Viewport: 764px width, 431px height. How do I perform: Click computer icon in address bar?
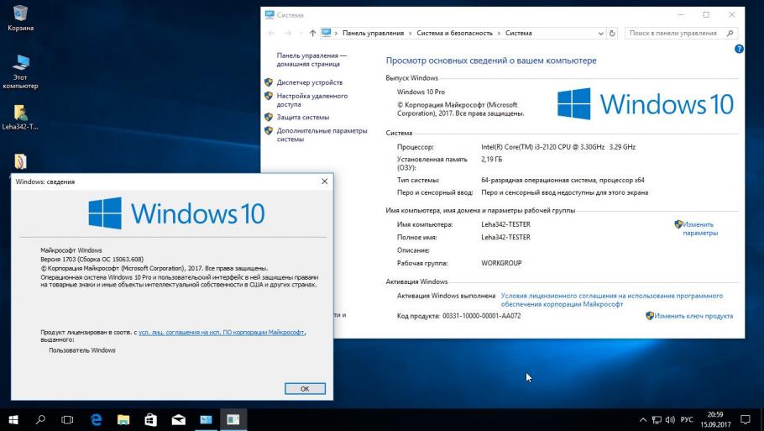point(326,33)
